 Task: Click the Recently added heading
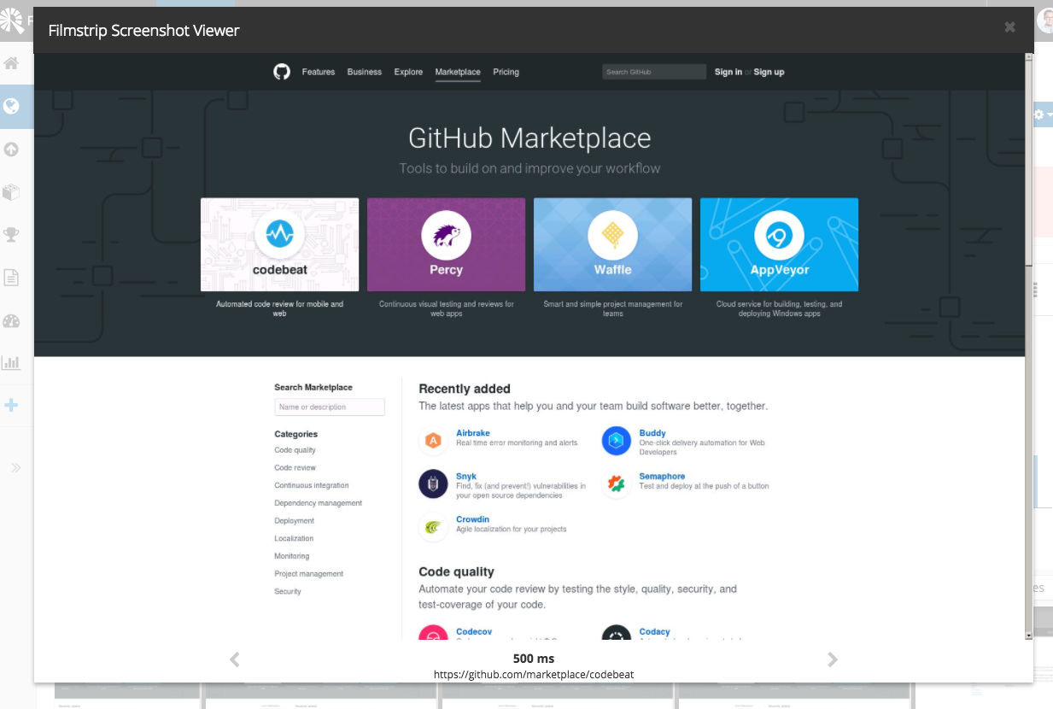[x=465, y=389]
